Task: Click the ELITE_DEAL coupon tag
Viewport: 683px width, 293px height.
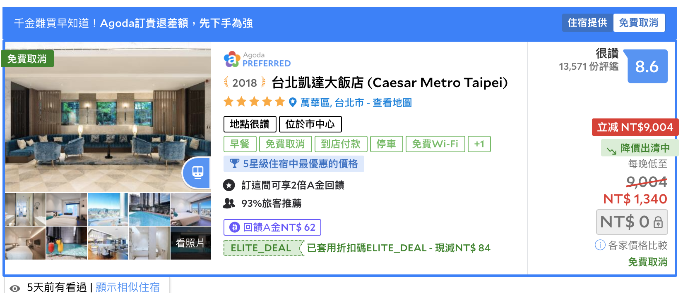Action: click(264, 248)
